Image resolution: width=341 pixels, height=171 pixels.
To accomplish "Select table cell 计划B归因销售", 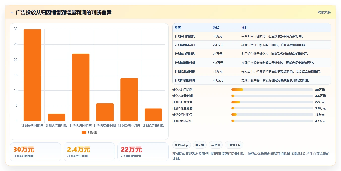I will coord(185,54).
